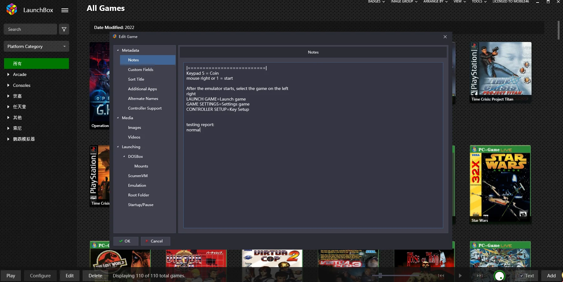The width and height of the screenshot is (563, 282).
Task: Open the Arrange By menu
Action: pos(435,2)
